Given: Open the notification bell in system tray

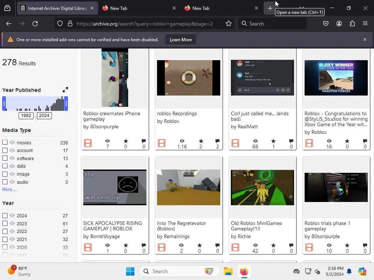Looking at the screenshot, I should 349,271.
